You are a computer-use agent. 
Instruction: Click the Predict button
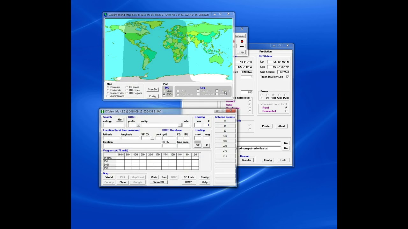pos(266,126)
